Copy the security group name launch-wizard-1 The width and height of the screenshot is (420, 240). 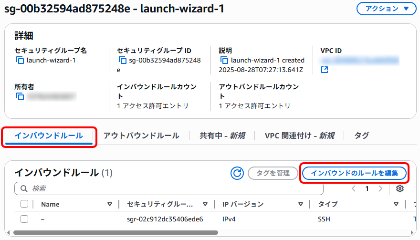point(20,61)
